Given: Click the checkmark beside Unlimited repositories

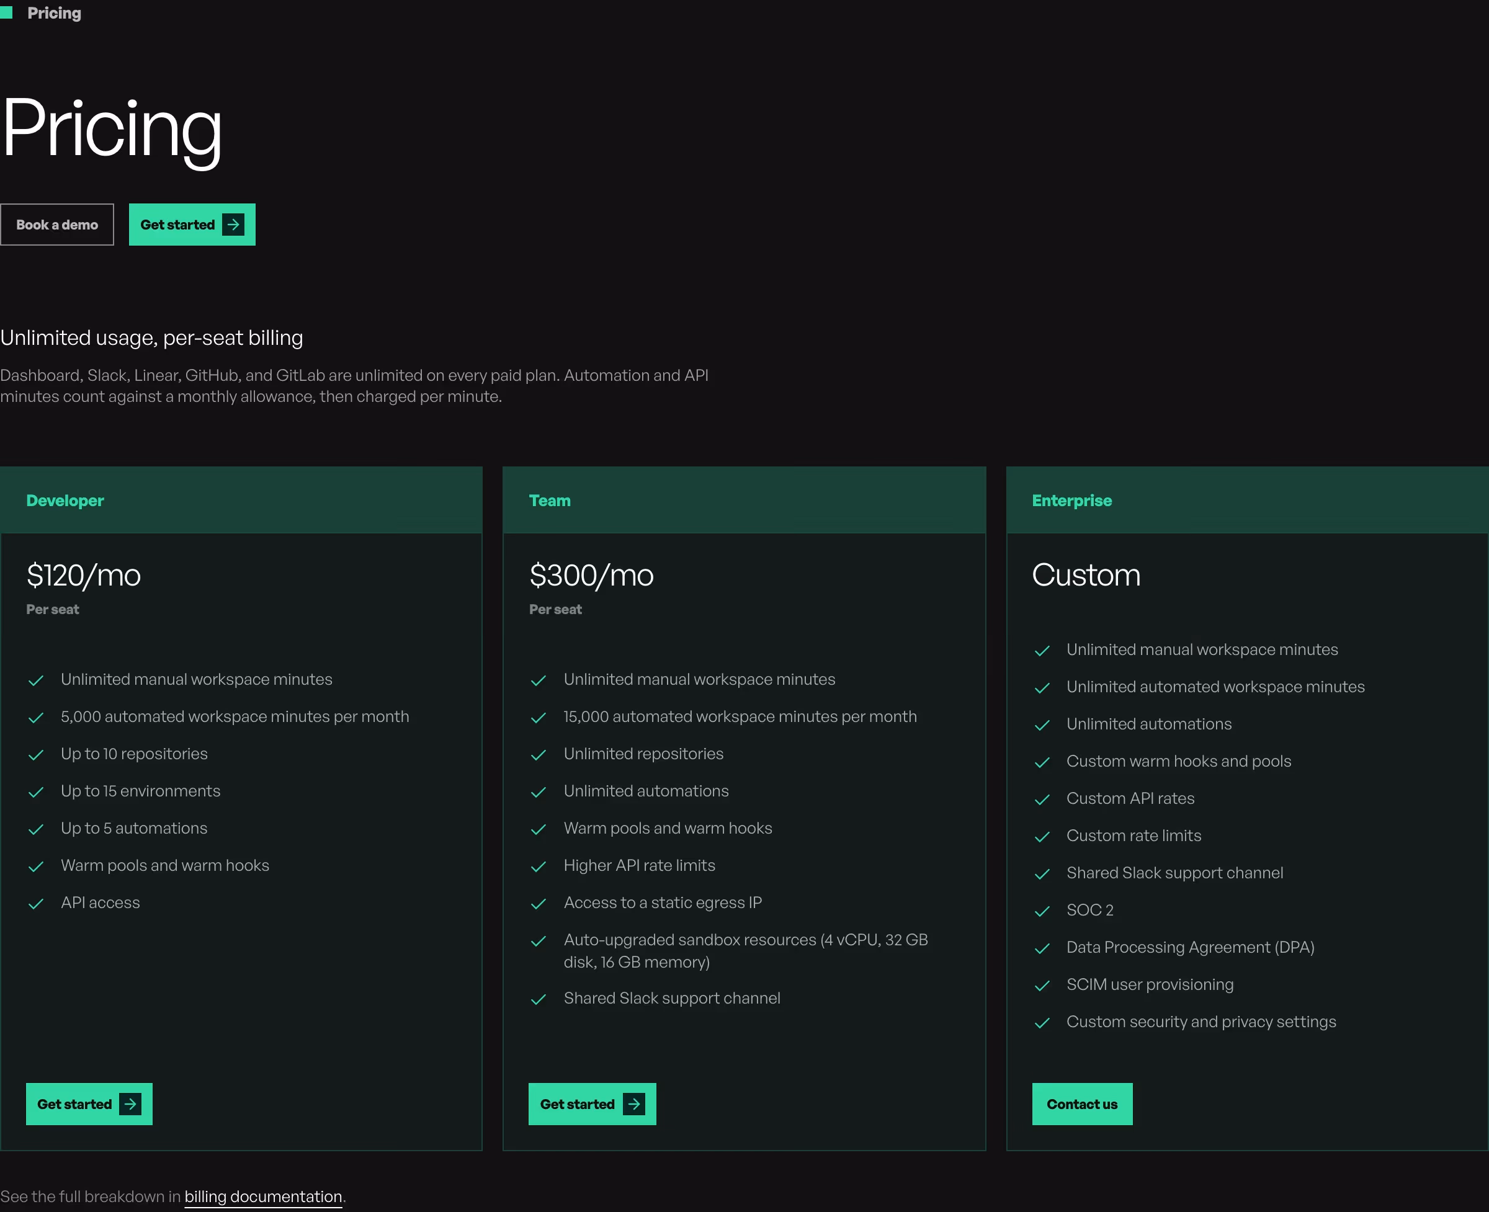Looking at the screenshot, I should 539,755.
